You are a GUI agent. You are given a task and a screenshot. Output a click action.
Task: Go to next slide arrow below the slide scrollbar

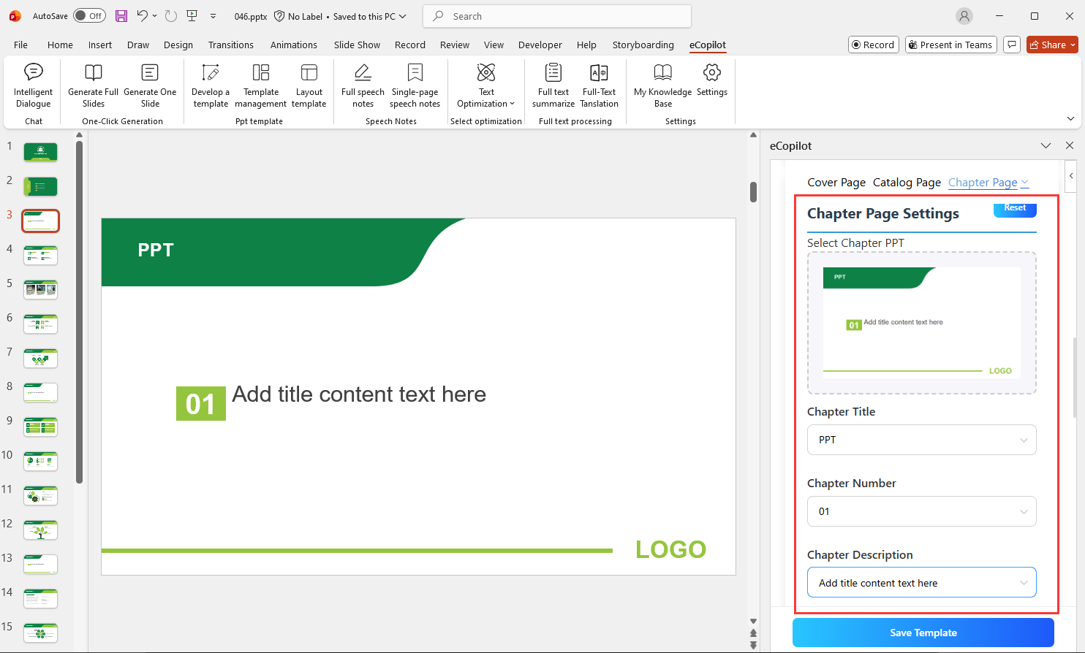coord(753,645)
